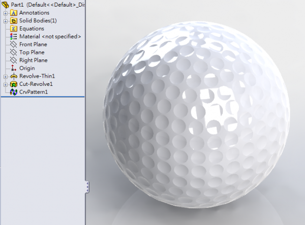The width and height of the screenshot is (305, 225).
Task: Click the Material icon
Action: click(13, 37)
